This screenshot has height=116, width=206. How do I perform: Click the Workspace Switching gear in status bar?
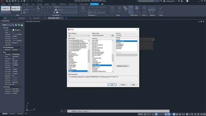[187, 114]
